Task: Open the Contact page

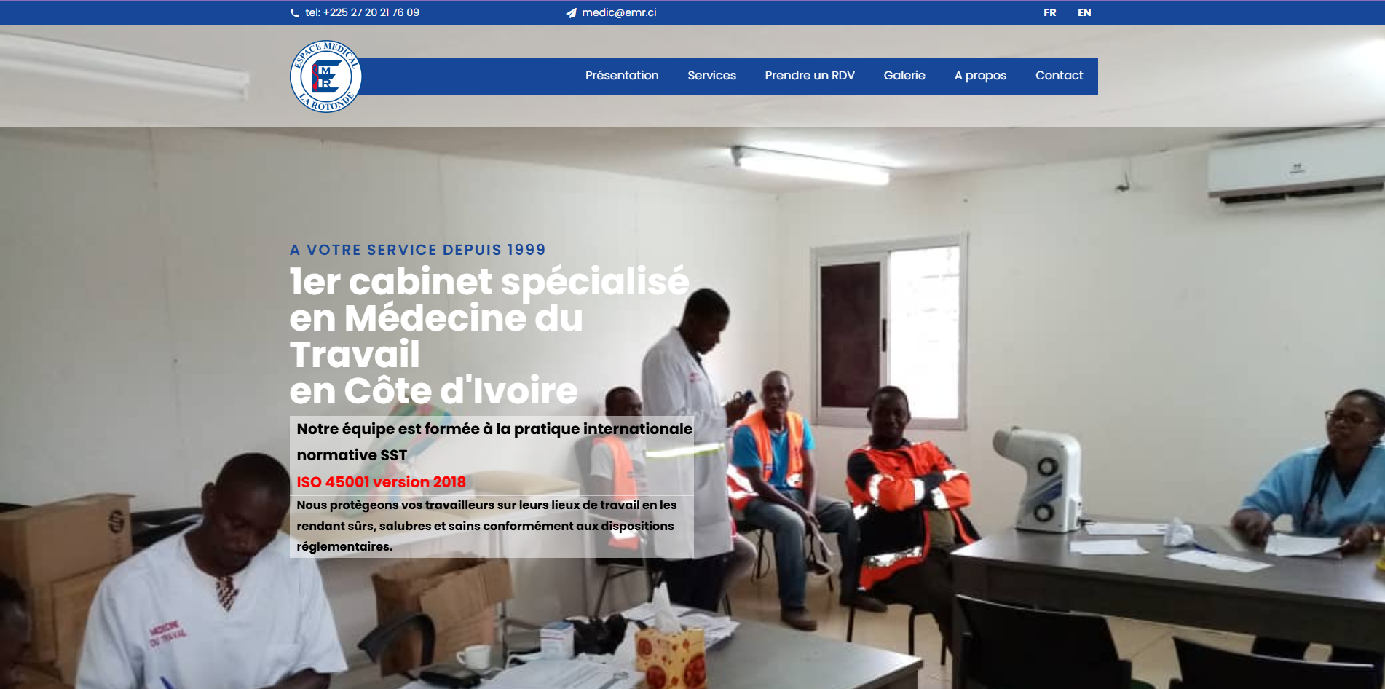Action: 1059,76
